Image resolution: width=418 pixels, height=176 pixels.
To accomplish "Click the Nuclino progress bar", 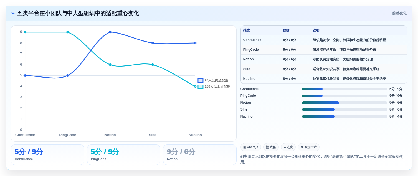I will (344, 116).
